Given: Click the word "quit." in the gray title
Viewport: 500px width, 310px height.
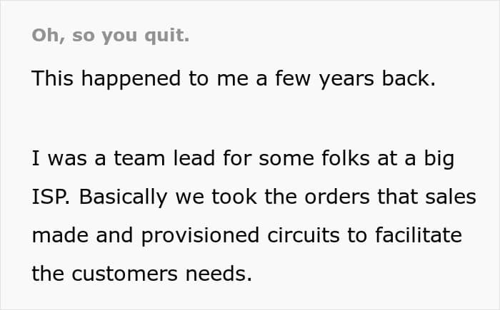Looking at the screenshot, I should point(166,36).
